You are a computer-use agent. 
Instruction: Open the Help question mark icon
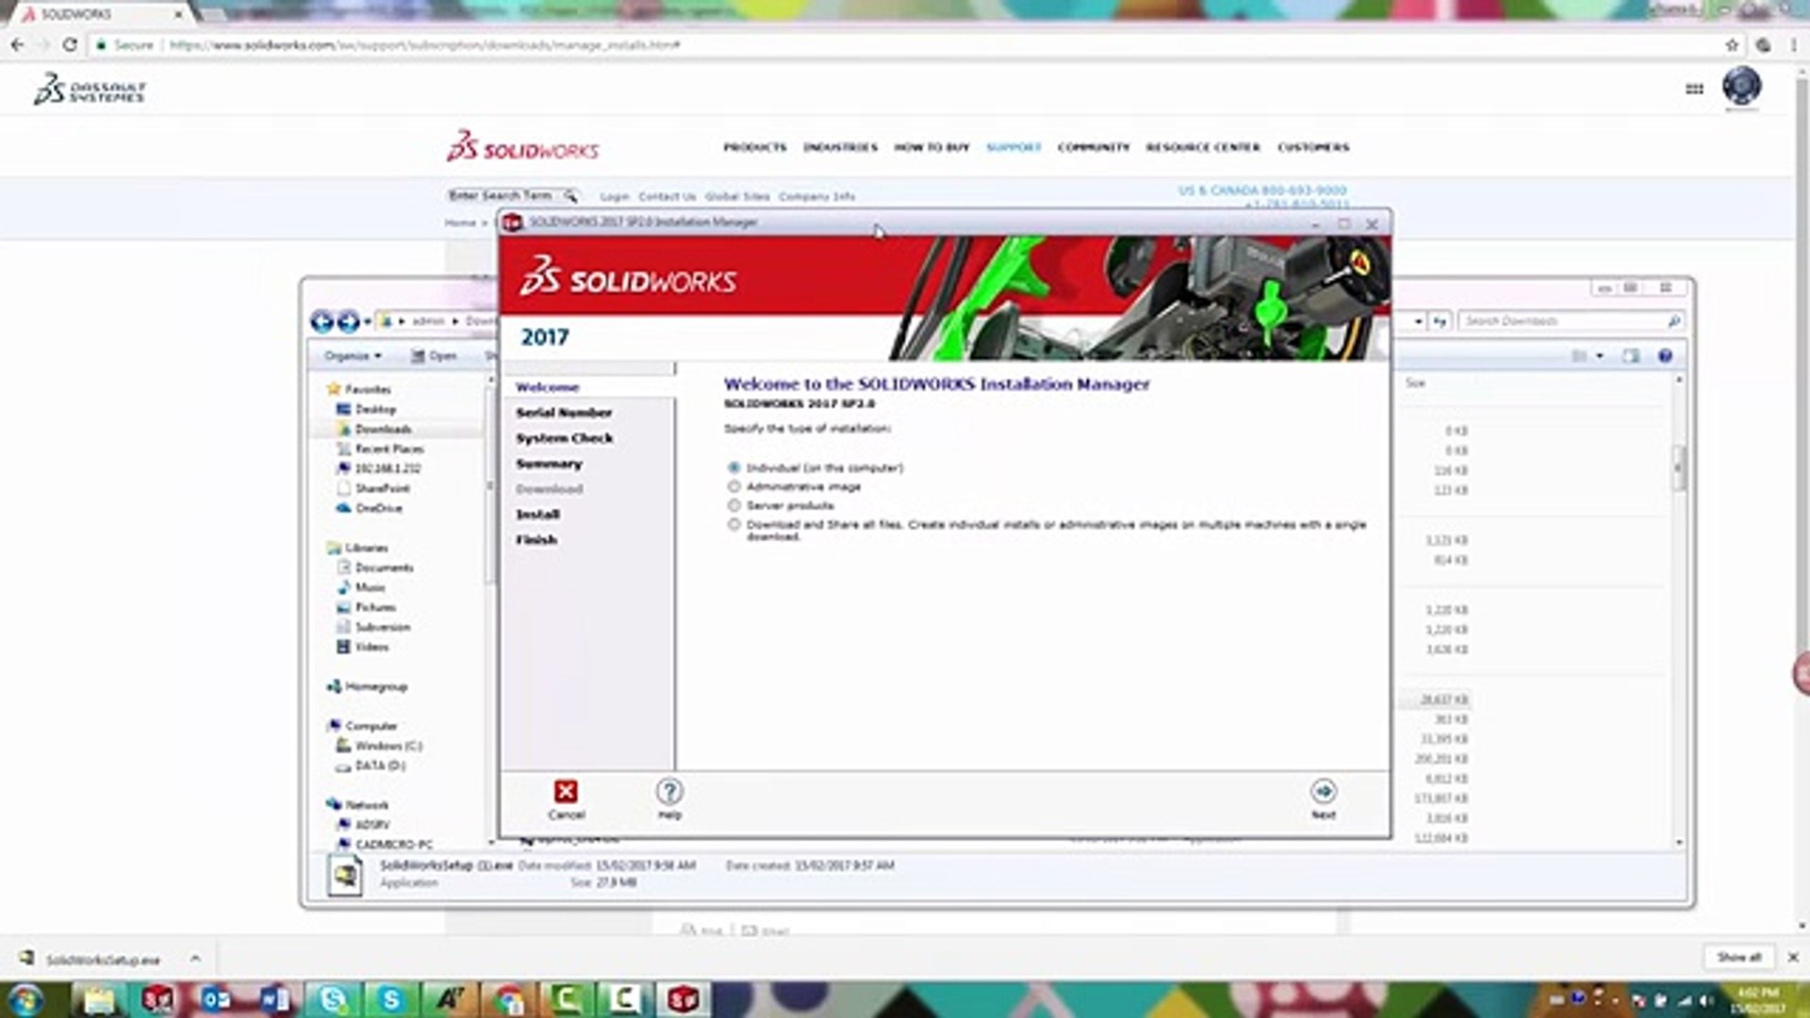click(x=669, y=792)
